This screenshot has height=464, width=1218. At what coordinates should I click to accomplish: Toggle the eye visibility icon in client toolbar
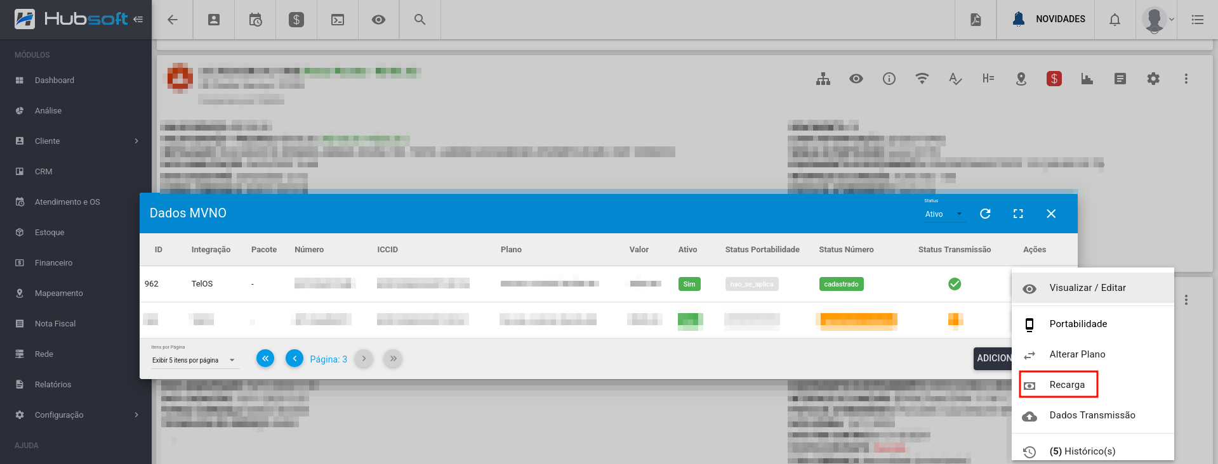(856, 79)
